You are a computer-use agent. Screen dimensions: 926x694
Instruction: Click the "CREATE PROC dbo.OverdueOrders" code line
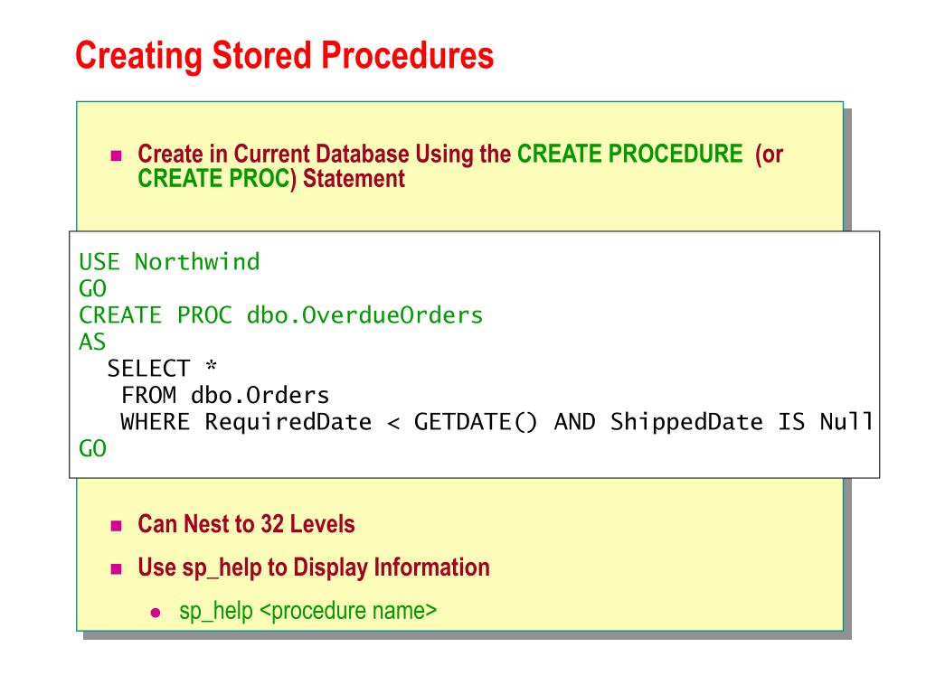click(x=280, y=315)
